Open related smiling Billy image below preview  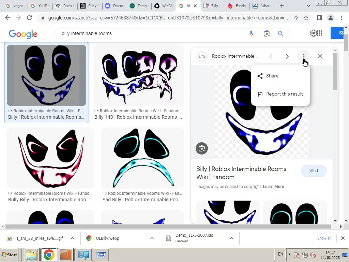[x=228, y=212]
